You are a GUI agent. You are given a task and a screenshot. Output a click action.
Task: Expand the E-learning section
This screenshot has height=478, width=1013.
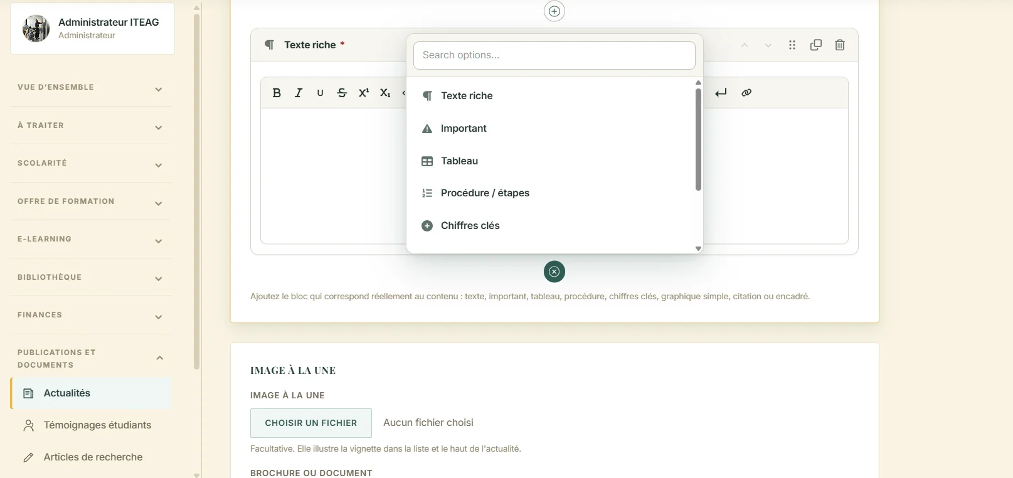[91, 239]
